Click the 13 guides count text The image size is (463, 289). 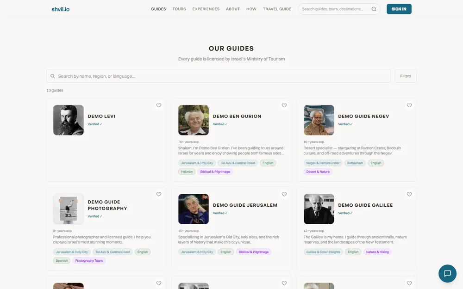point(55,90)
